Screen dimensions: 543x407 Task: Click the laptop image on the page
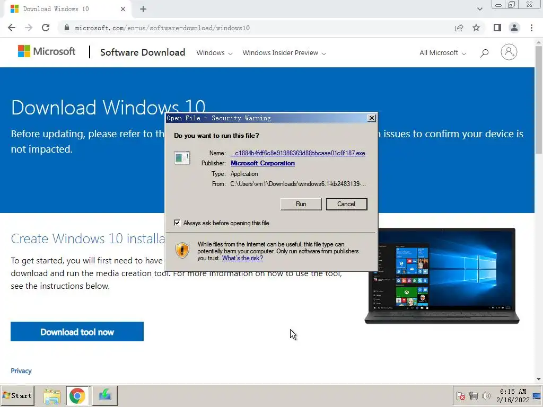pos(442,276)
